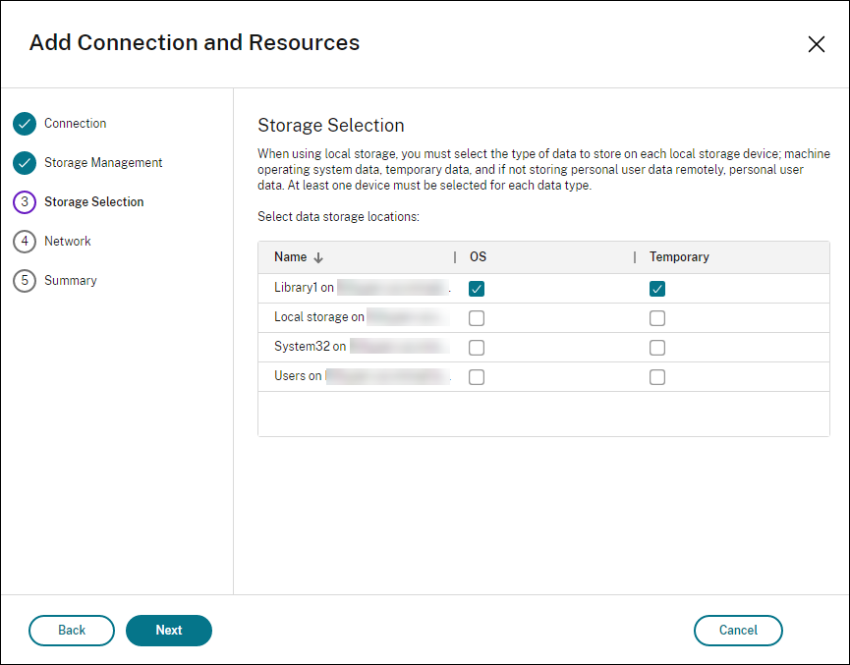Viewport: 850px width, 665px height.
Task: Click the checkmark icon on Storage Management step
Action: click(x=26, y=163)
